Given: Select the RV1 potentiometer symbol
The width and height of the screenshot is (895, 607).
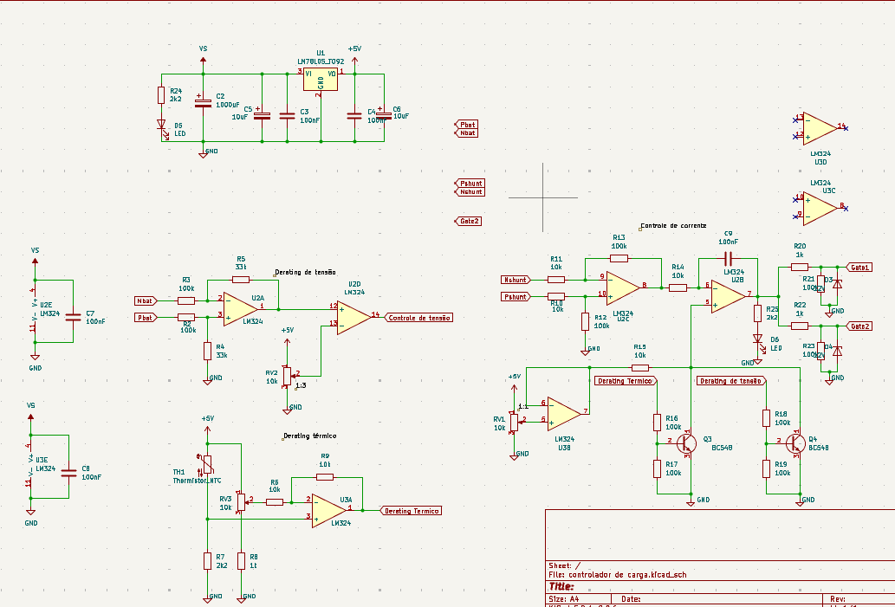Looking at the screenshot, I should (x=515, y=423).
